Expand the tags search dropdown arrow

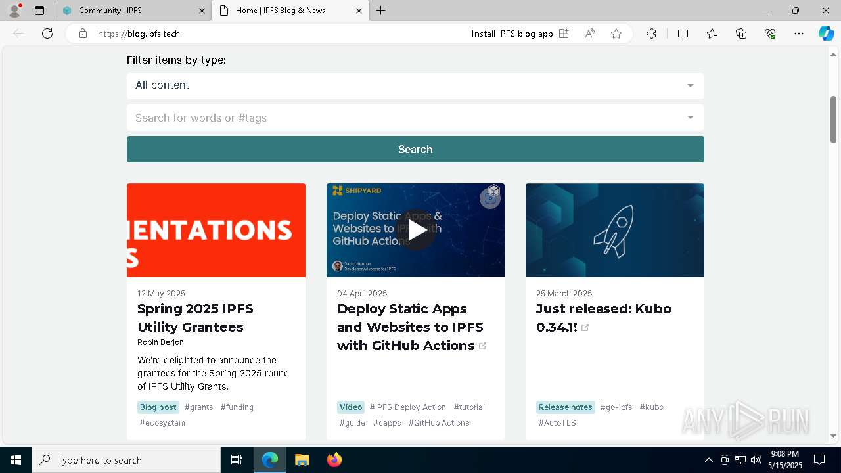[x=690, y=118]
